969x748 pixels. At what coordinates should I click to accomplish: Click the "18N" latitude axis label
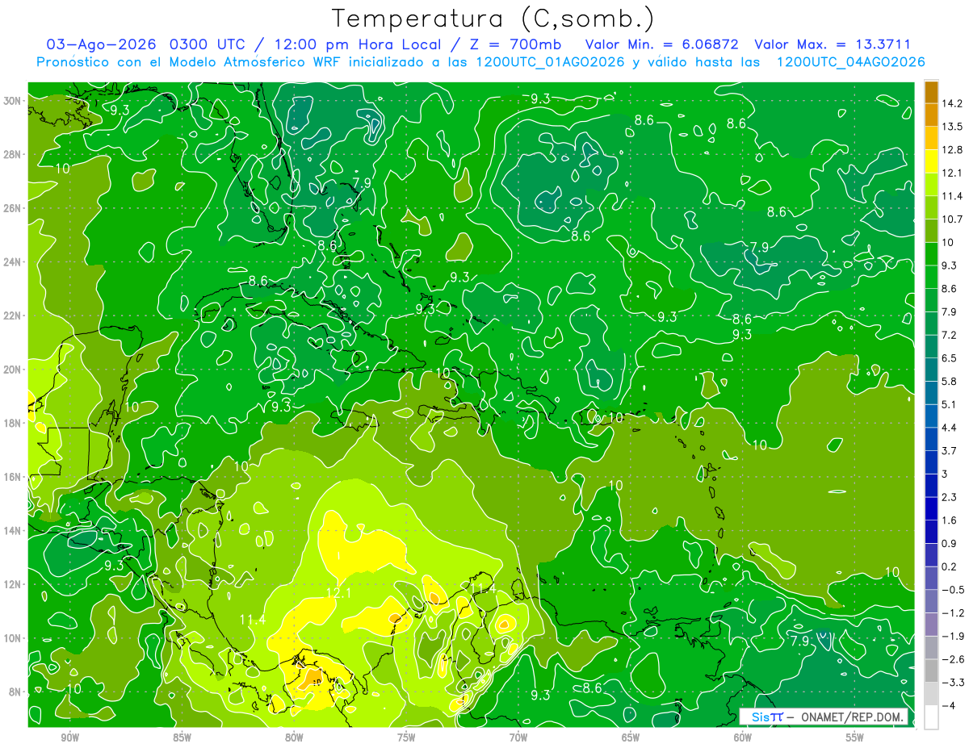pos(13,424)
